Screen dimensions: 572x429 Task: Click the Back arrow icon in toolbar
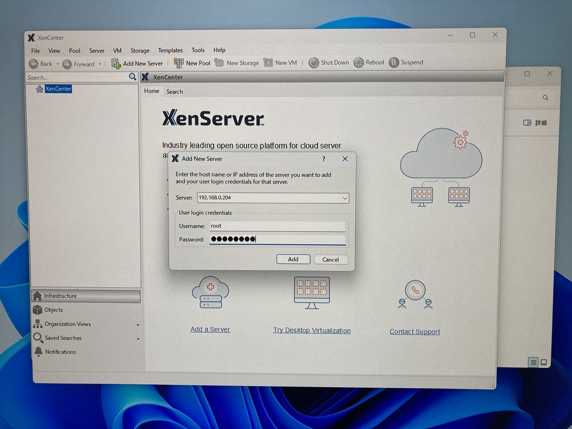[33, 63]
